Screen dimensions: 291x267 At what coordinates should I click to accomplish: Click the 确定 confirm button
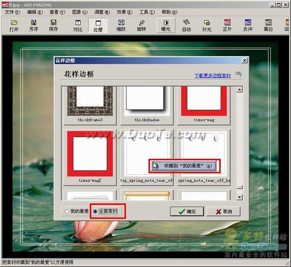(x=187, y=211)
